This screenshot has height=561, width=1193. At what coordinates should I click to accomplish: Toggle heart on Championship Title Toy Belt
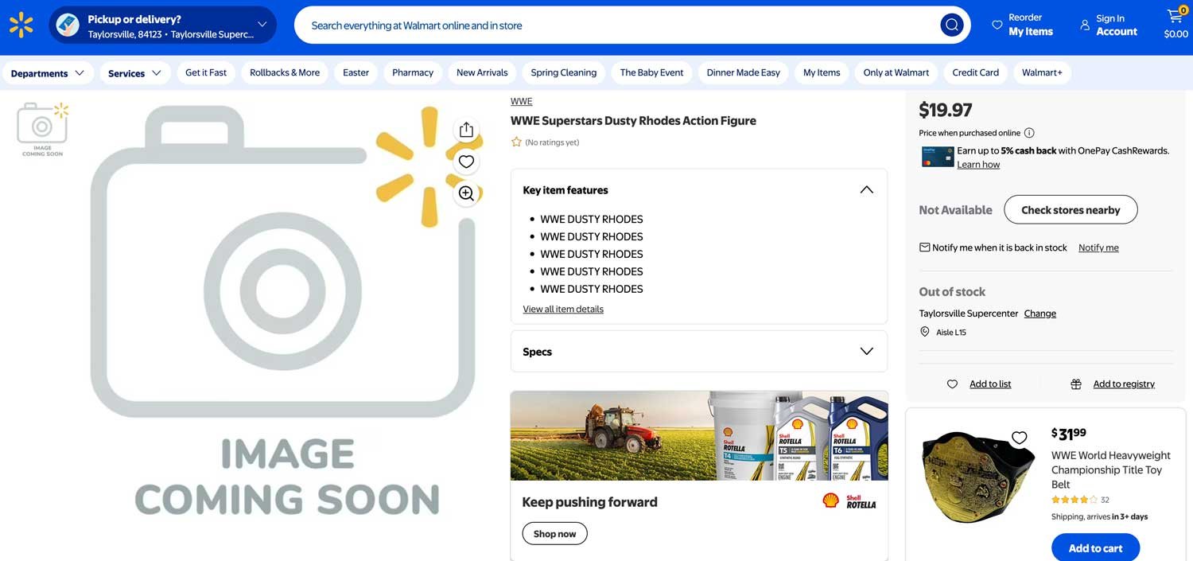pyautogui.click(x=1019, y=438)
